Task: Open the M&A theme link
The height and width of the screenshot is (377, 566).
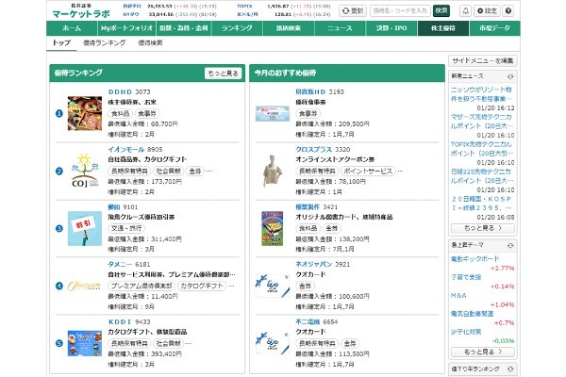Action: tap(458, 295)
